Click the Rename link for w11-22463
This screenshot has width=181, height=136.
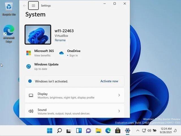click(x=60, y=40)
